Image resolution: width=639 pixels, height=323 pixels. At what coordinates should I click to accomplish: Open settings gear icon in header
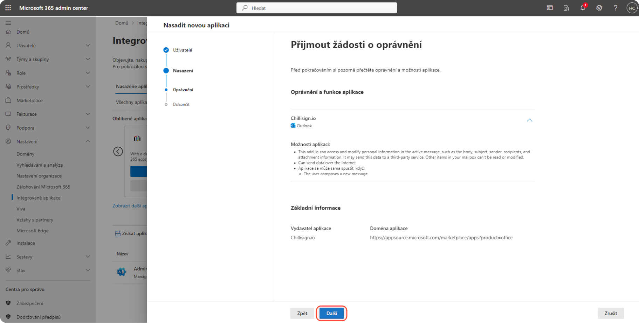pos(599,8)
